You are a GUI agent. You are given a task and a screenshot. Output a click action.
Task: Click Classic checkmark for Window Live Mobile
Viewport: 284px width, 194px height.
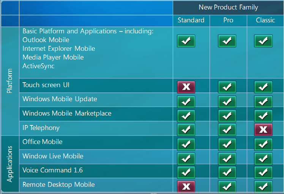click(263, 158)
